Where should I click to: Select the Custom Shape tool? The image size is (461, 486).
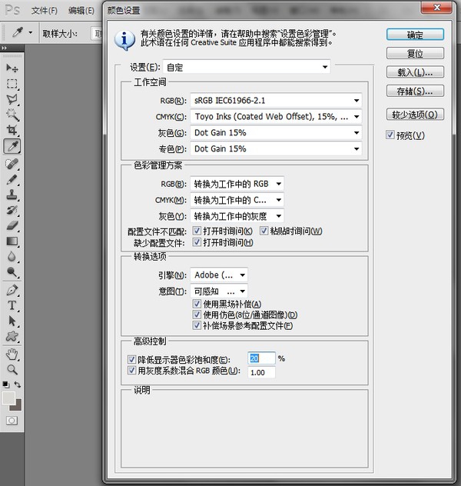[x=12, y=336]
